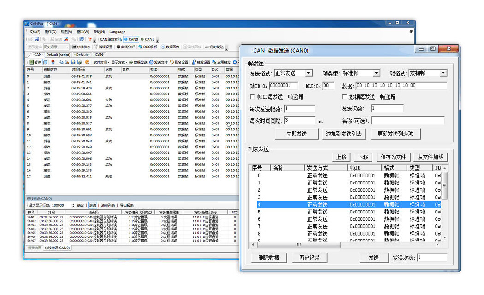This screenshot has height=295, width=484.
Task: Open the DBC解析 parser
Action: tap(148, 47)
